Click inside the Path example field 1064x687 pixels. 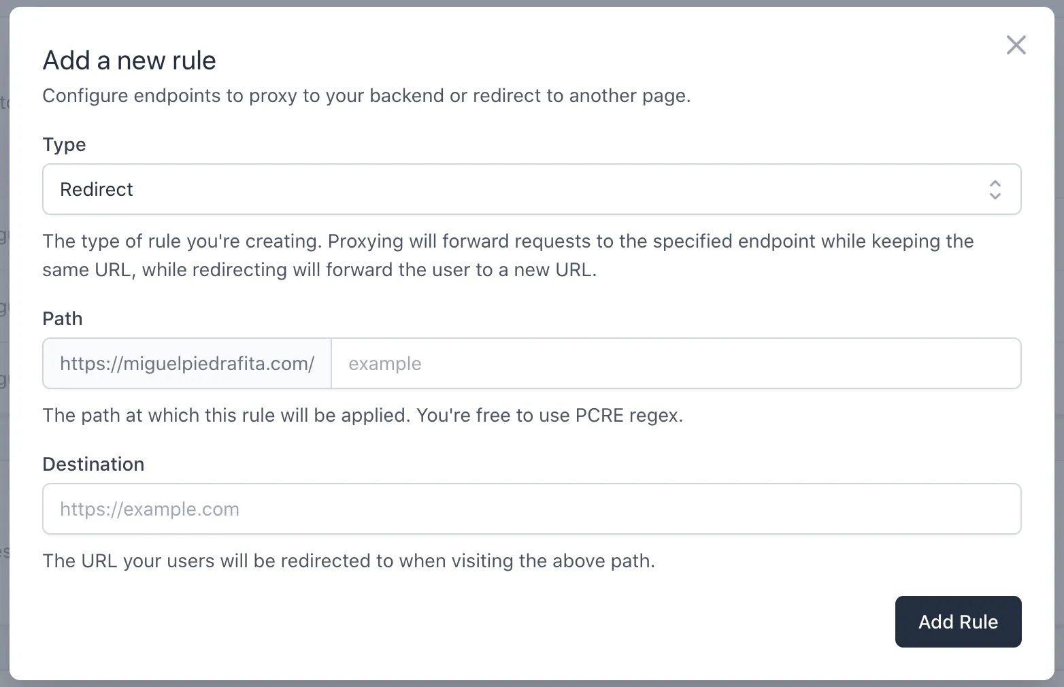point(612,363)
